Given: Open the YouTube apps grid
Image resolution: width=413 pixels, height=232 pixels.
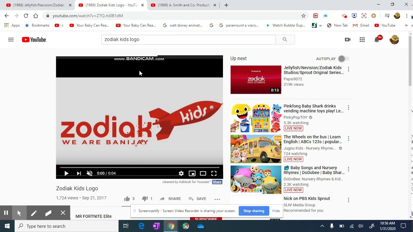Looking at the screenshot, I should (362, 40).
